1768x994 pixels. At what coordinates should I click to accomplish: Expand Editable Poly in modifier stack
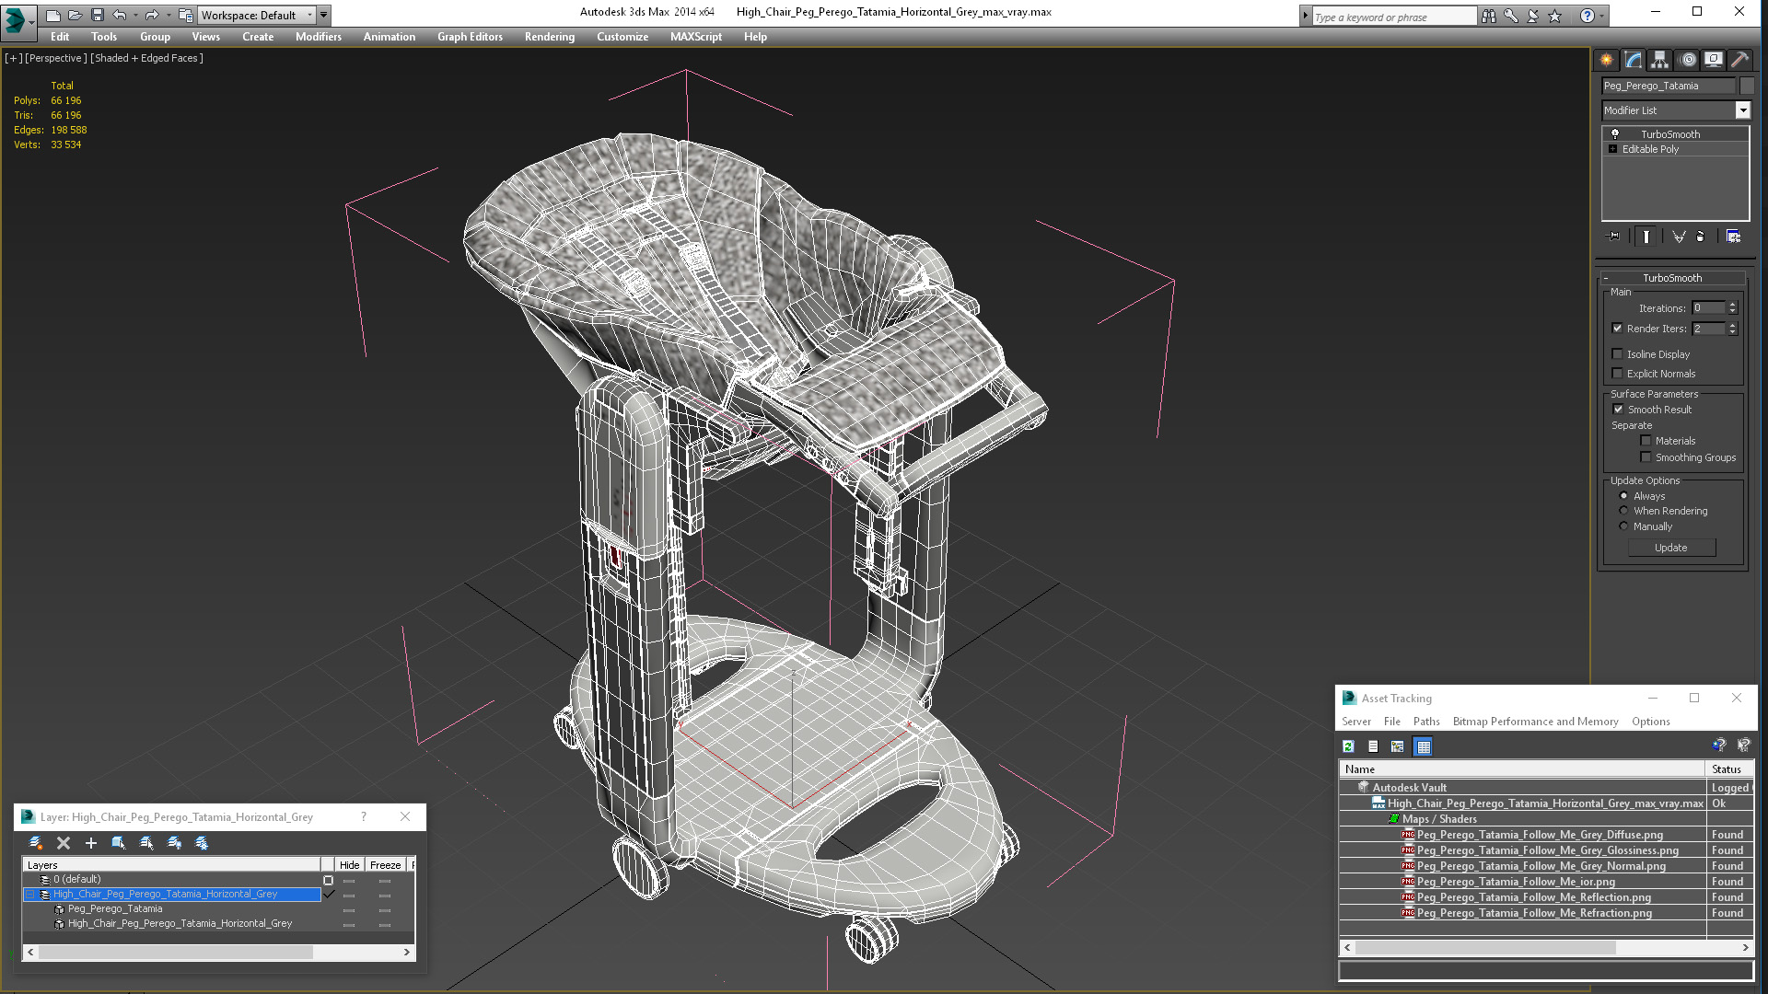(1613, 149)
